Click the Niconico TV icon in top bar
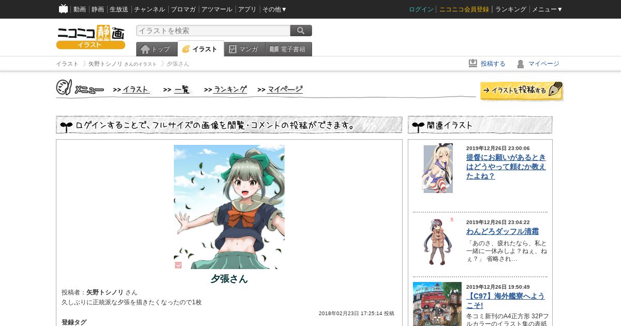 (x=64, y=9)
